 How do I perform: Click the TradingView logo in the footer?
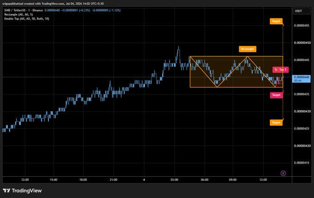22,191
